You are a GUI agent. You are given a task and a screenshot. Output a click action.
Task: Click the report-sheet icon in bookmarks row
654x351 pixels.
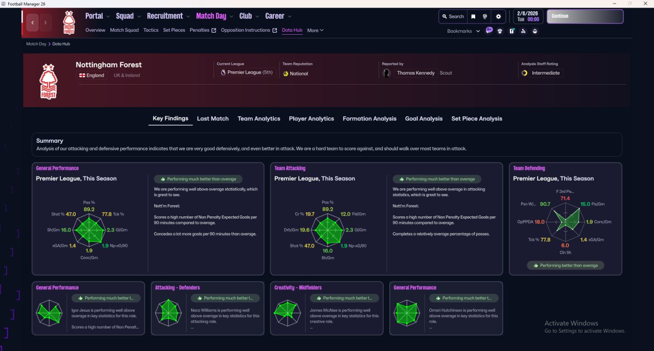511,31
